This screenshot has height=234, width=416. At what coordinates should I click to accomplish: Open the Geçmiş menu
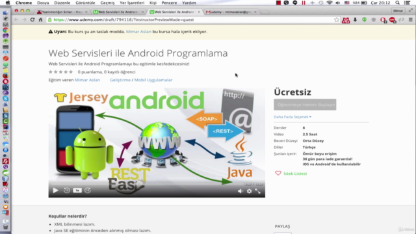(107, 3)
